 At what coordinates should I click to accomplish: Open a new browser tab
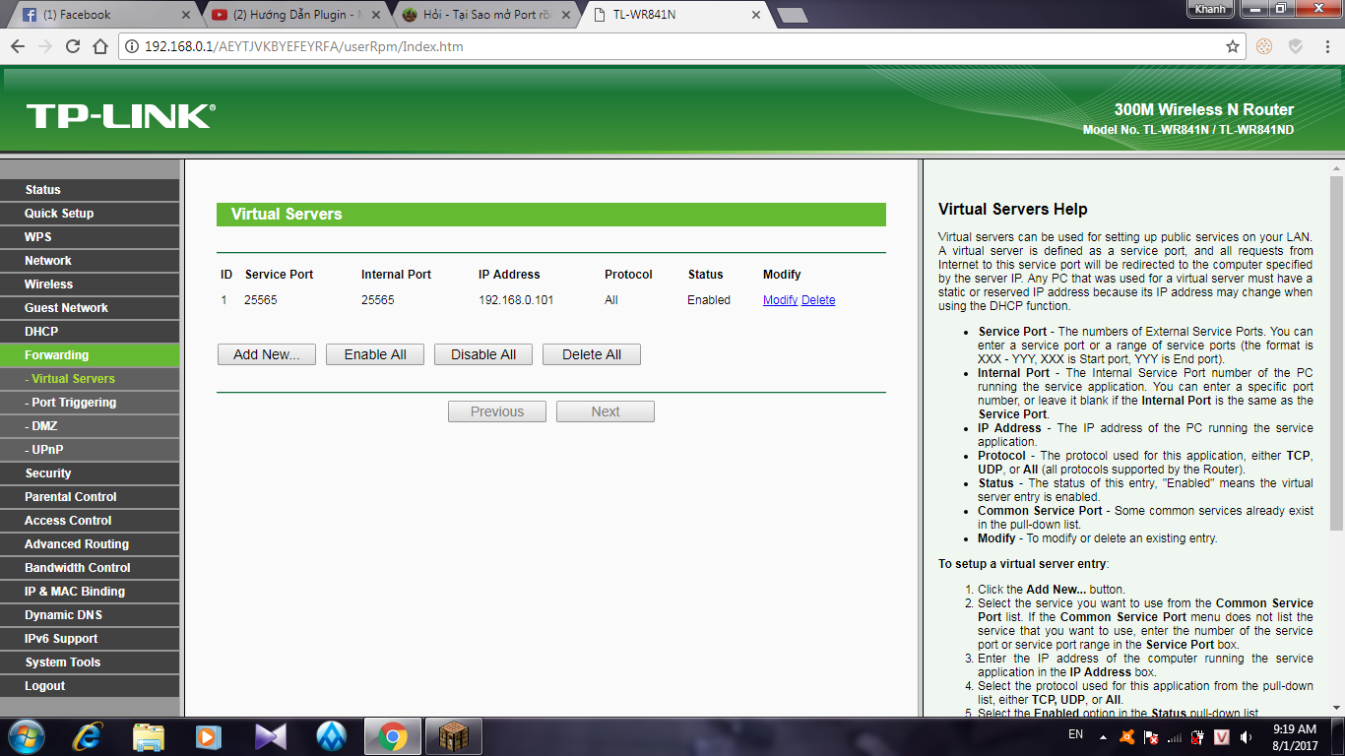click(x=792, y=15)
